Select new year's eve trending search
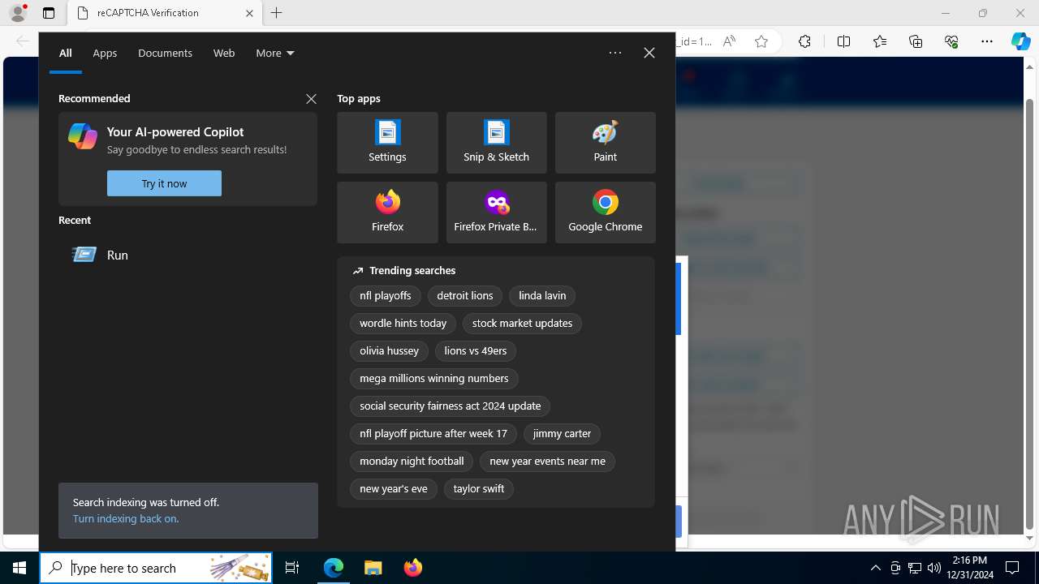 394,489
